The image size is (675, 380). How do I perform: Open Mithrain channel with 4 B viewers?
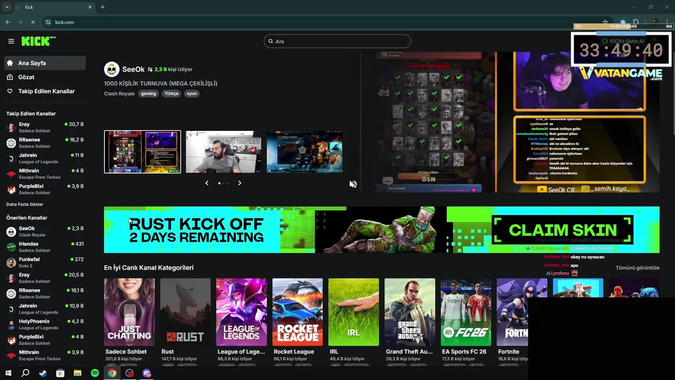click(x=45, y=174)
